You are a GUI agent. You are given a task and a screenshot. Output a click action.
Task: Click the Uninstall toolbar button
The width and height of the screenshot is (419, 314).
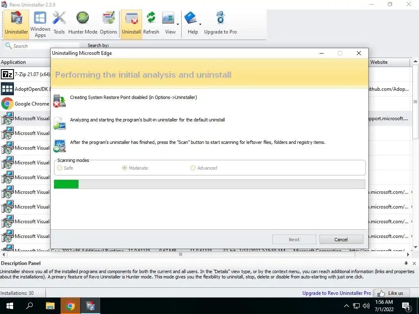pyautogui.click(x=131, y=24)
